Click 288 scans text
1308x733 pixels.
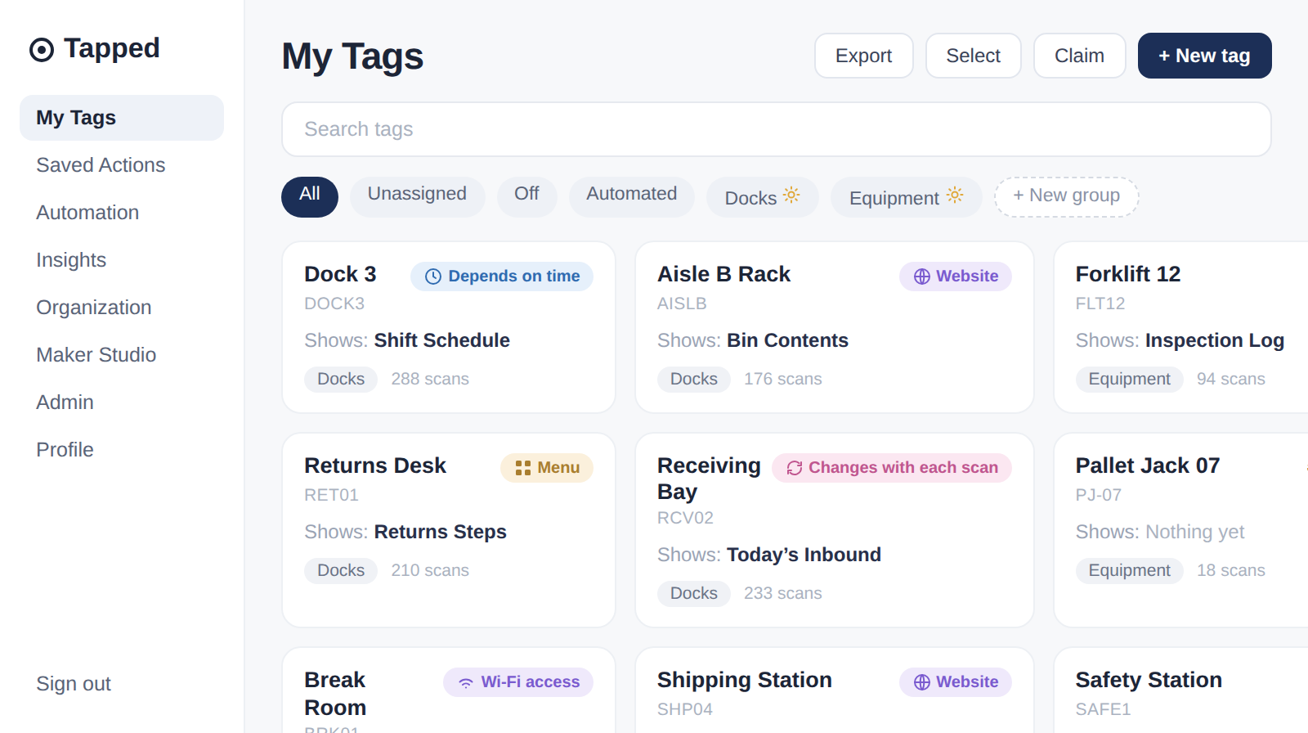pos(430,379)
